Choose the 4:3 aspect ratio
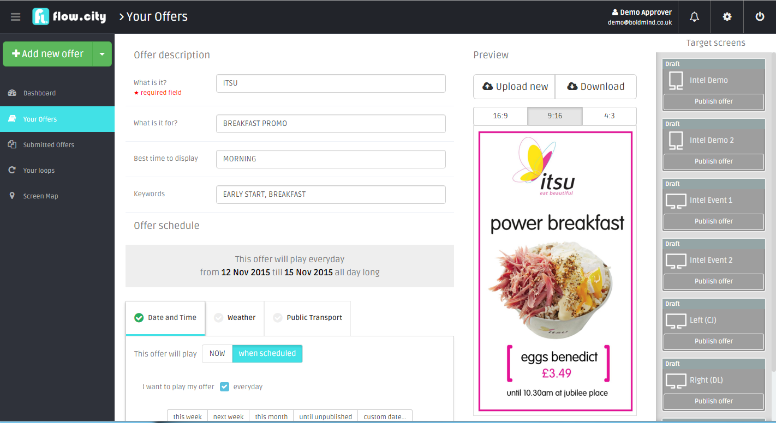 610,116
